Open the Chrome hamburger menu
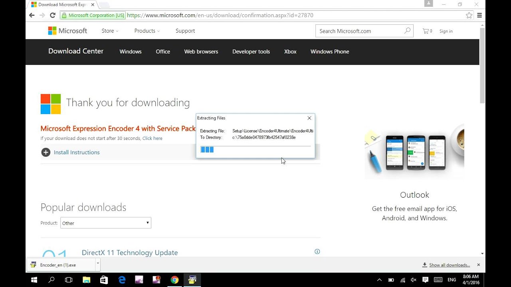The height and width of the screenshot is (287, 511). 479,15
